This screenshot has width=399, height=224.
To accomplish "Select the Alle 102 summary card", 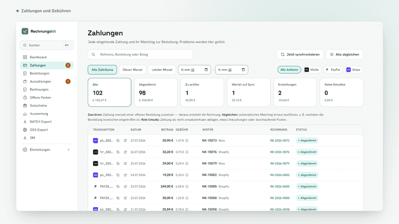I will click(x=110, y=92).
